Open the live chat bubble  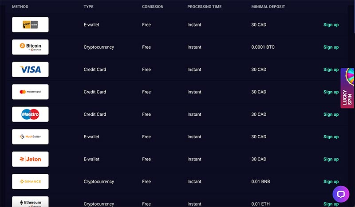(341, 194)
